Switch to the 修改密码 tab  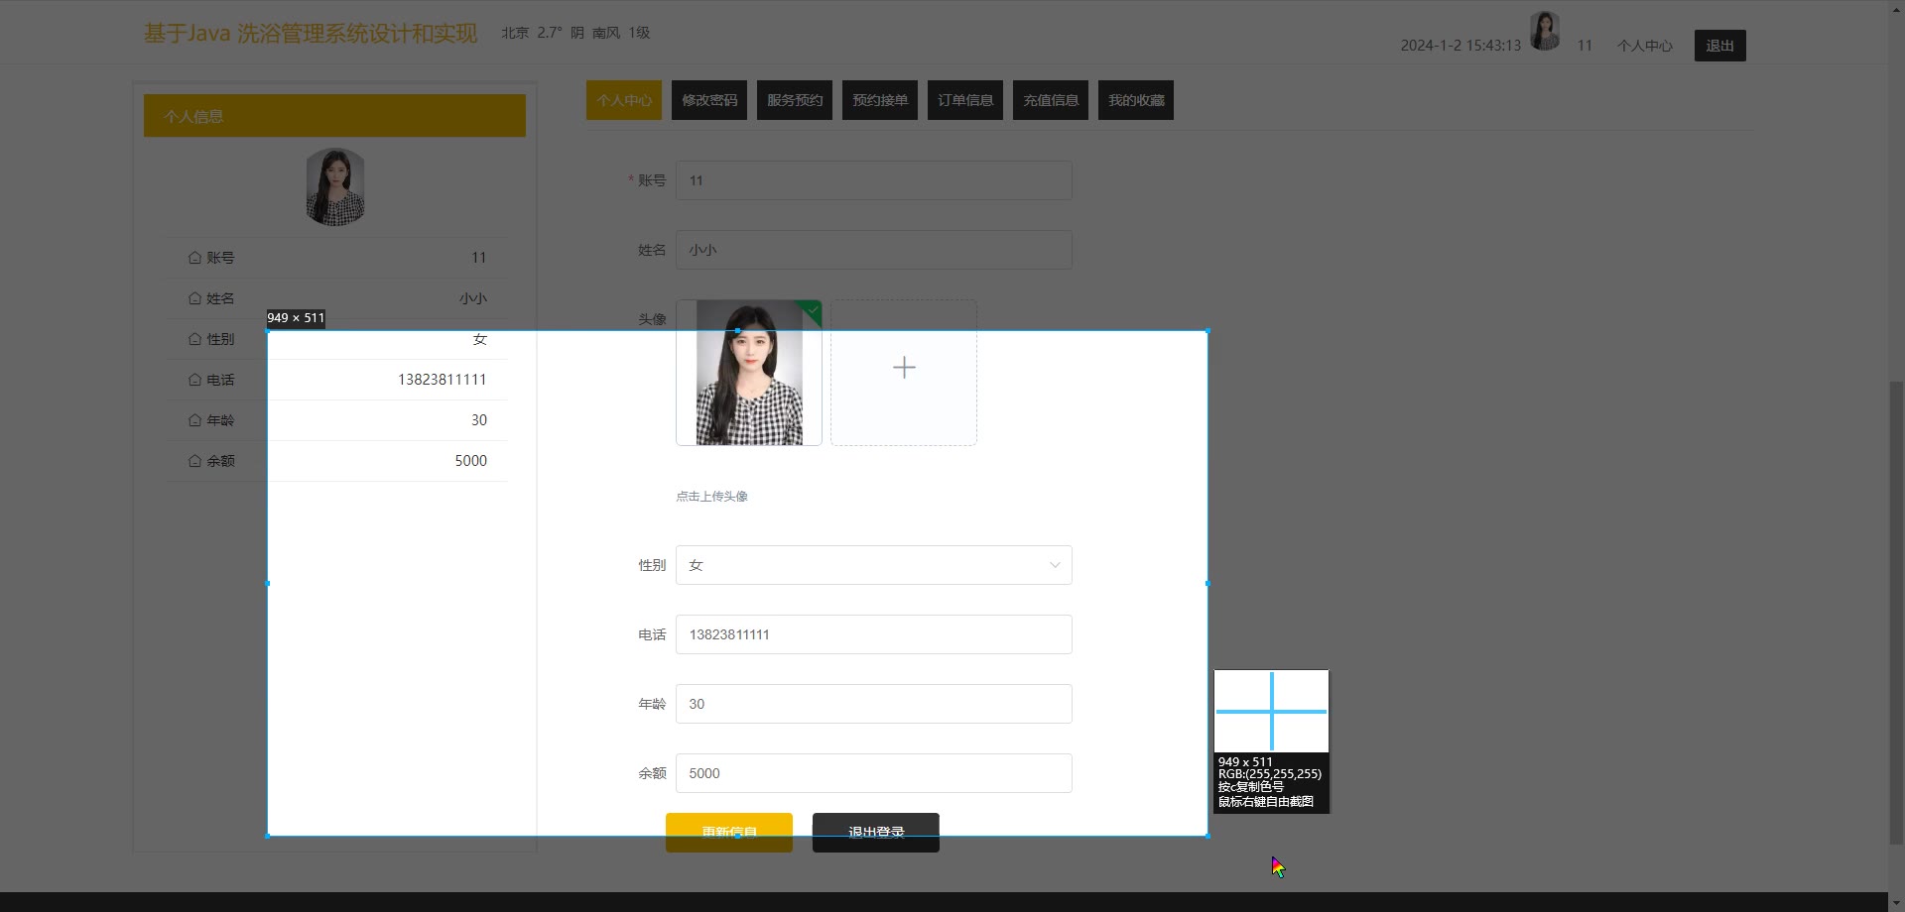(x=708, y=100)
